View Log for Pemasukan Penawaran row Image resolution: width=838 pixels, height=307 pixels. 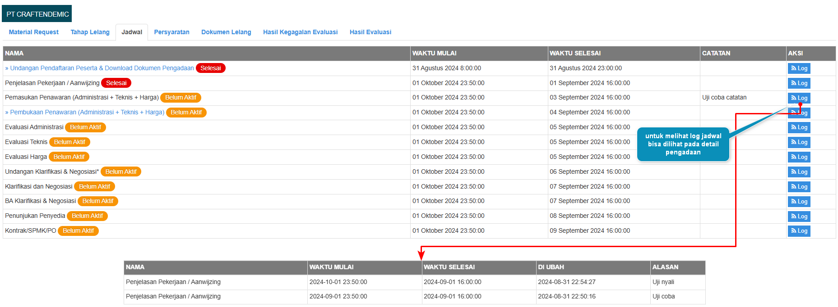pos(799,98)
